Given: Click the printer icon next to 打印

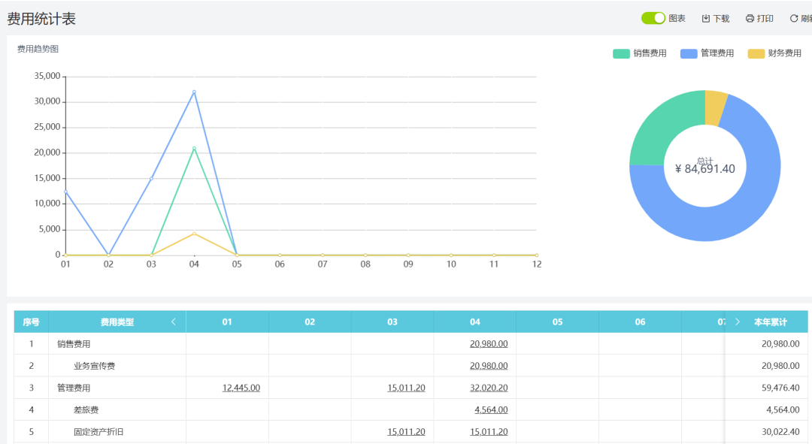Looking at the screenshot, I should pos(750,19).
